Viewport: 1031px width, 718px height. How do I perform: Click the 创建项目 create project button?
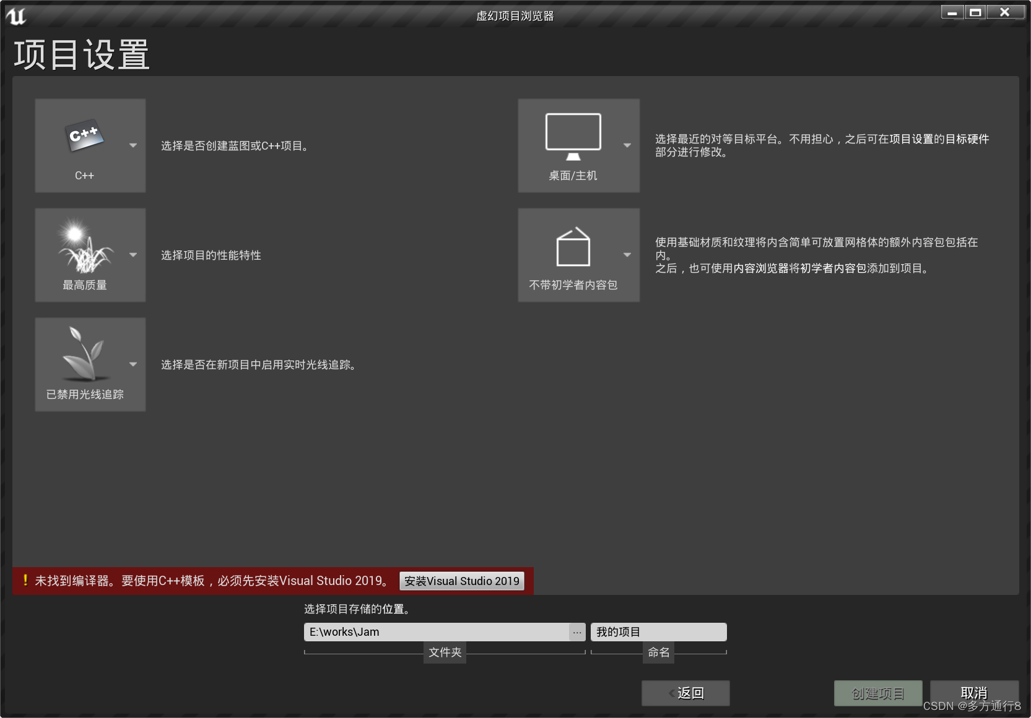pos(878,693)
